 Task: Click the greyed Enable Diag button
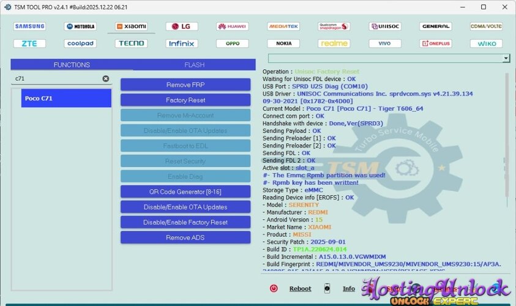pos(185,177)
